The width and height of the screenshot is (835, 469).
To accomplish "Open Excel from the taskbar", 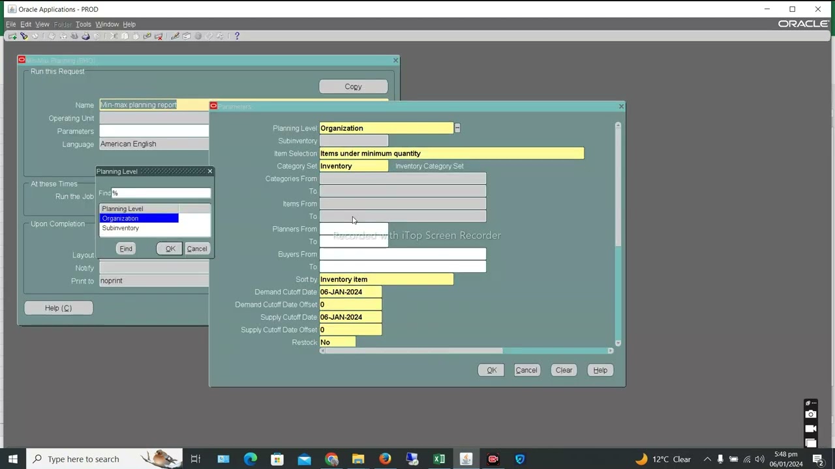I will tap(439, 459).
